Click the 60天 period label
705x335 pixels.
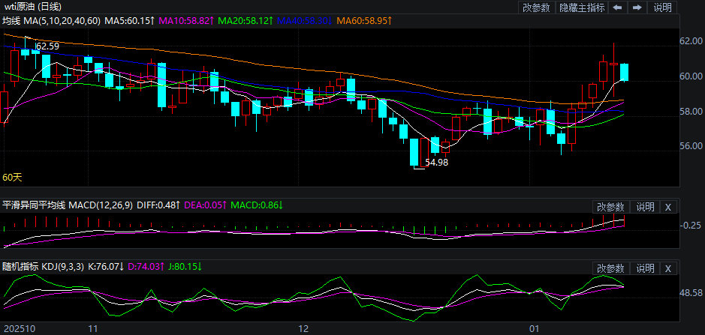(12, 178)
